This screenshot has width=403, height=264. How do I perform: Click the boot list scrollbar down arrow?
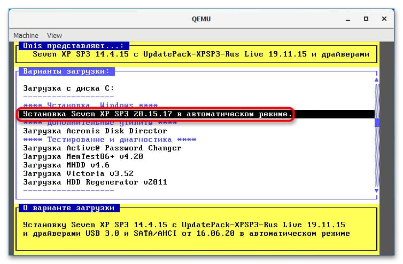377,190
